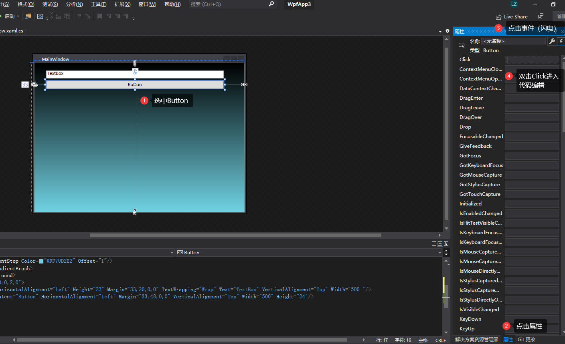Viewport: 565px width, 344px height.
Task: Open the Test (测试) menu
Action: tap(50, 4)
